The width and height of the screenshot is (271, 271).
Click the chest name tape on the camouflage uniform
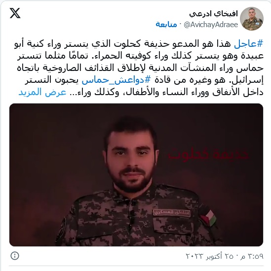click(172, 213)
